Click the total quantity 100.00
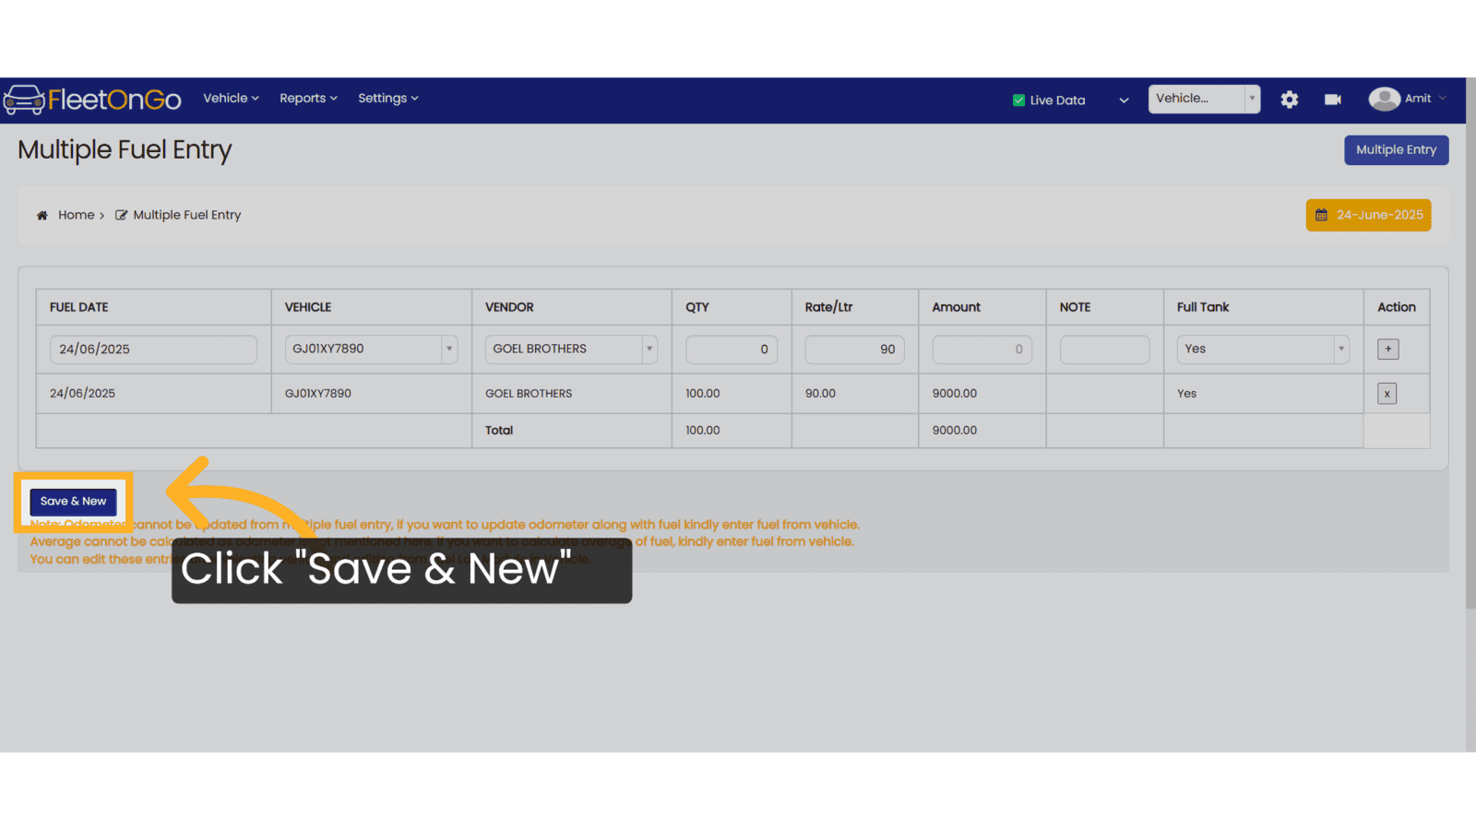 pyautogui.click(x=703, y=431)
